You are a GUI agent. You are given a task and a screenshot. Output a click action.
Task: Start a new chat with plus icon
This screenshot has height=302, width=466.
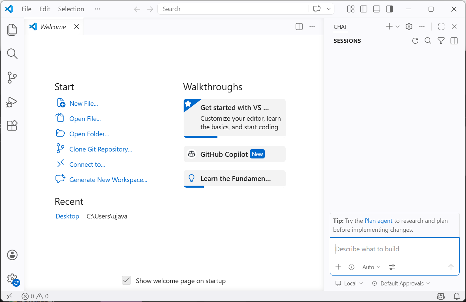pyautogui.click(x=389, y=26)
